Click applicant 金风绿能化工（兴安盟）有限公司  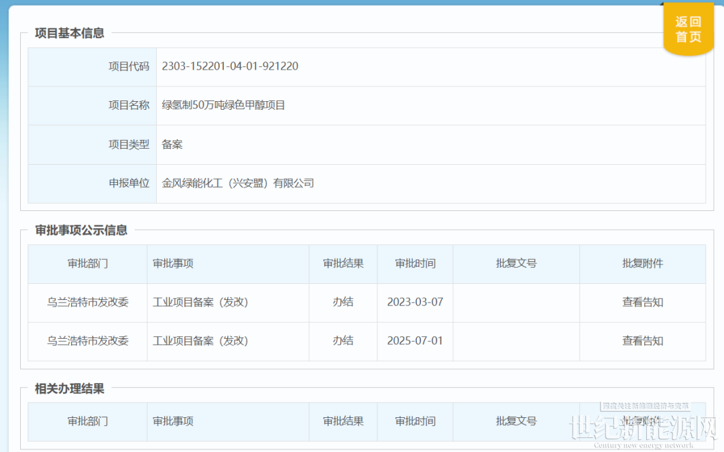[x=238, y=183]
